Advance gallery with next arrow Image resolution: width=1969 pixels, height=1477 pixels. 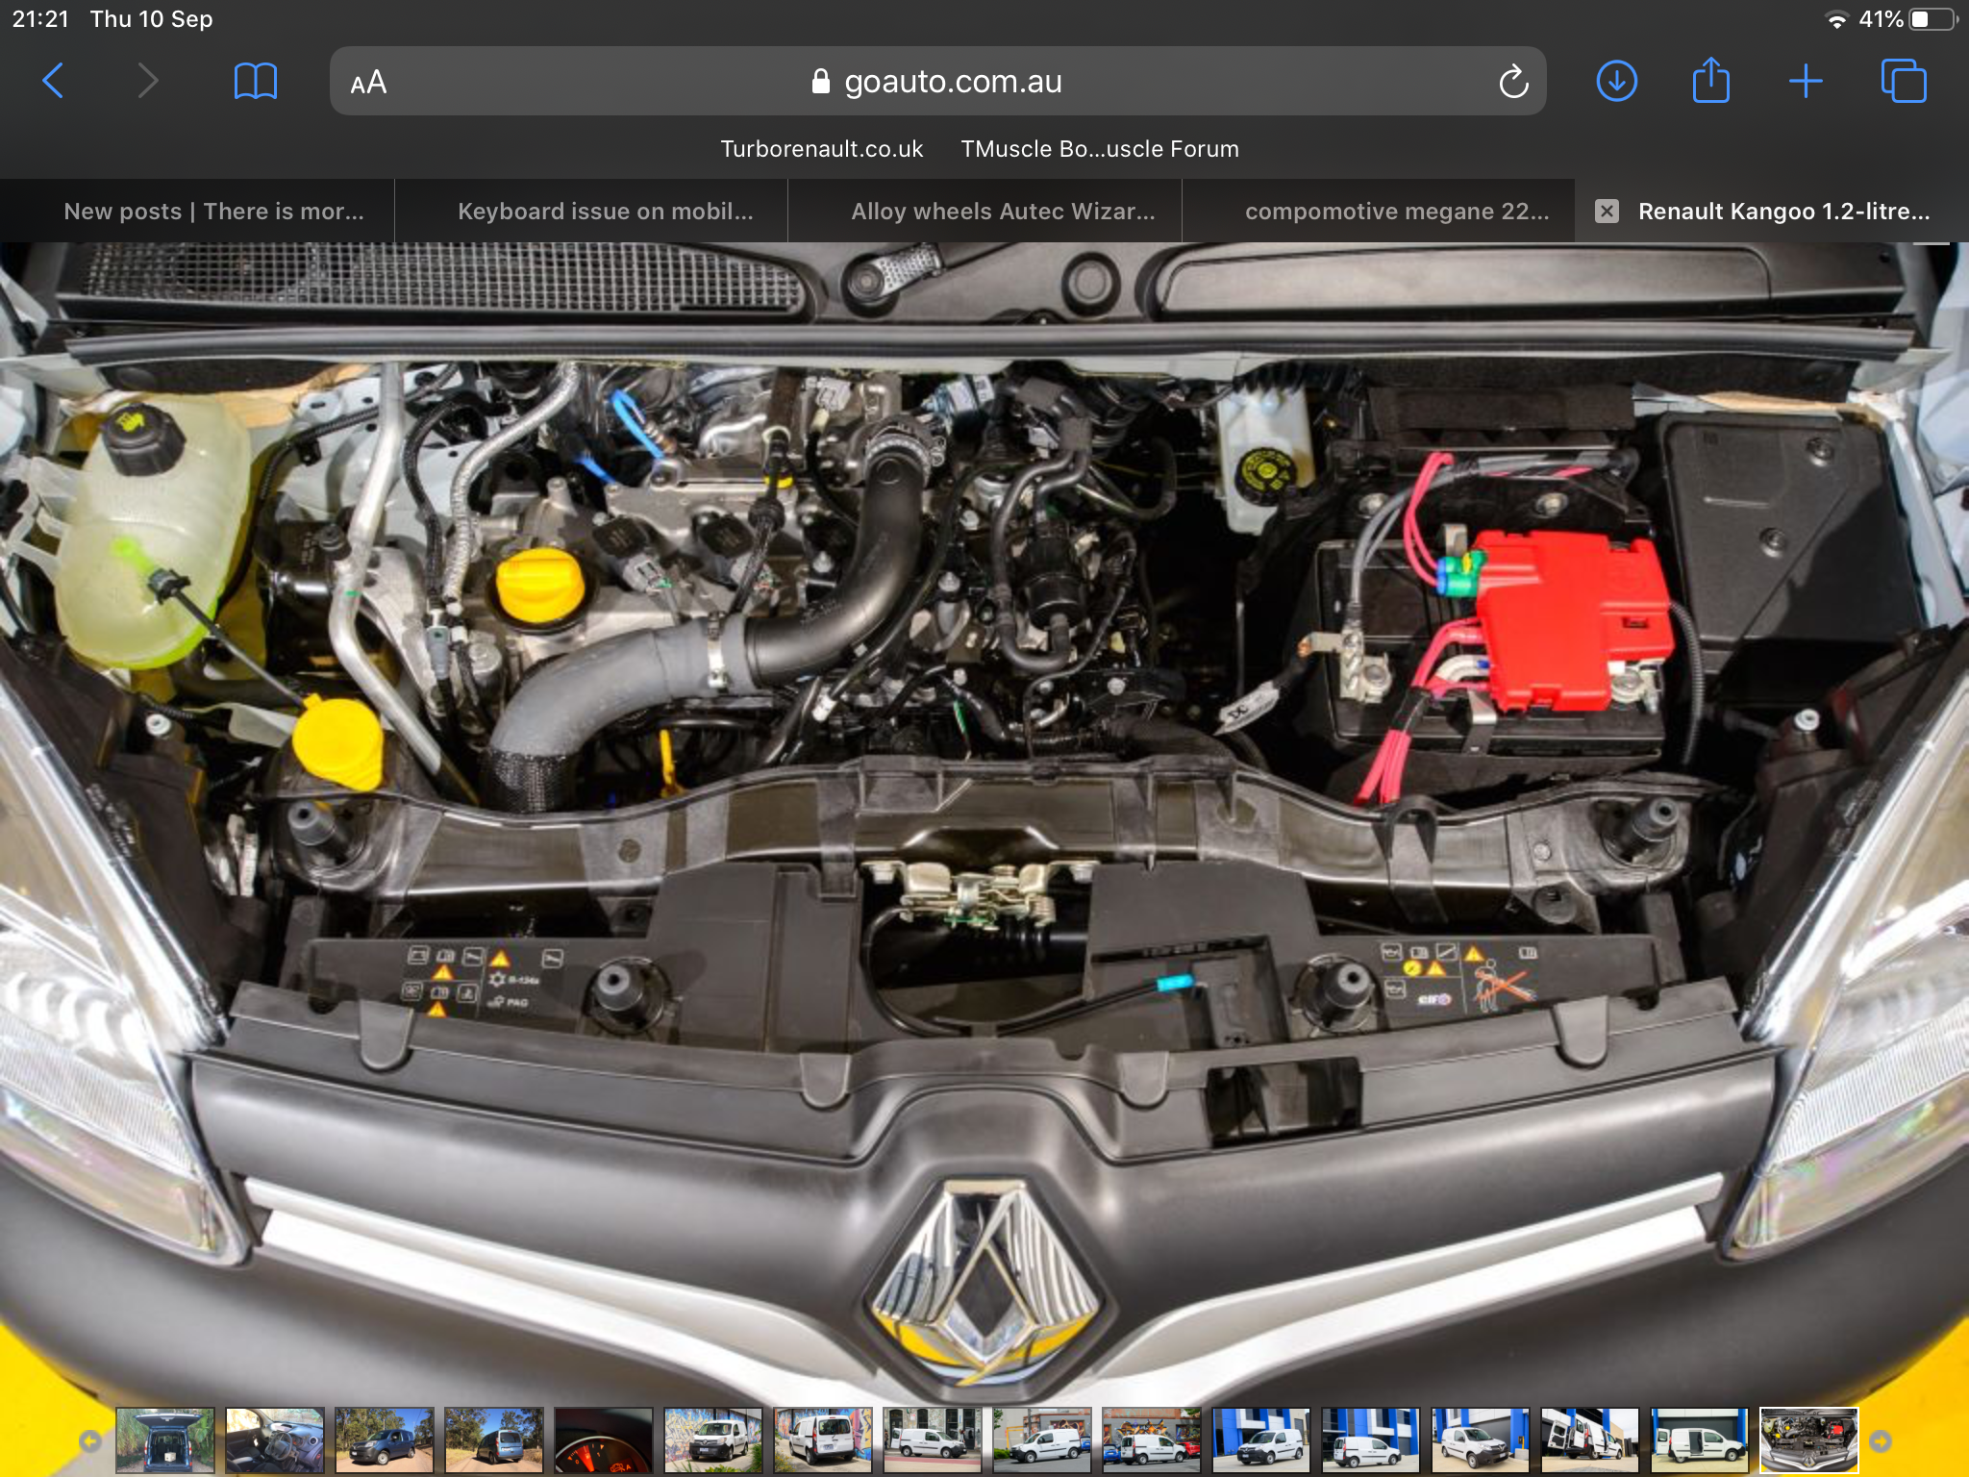coord(1880,1440)
